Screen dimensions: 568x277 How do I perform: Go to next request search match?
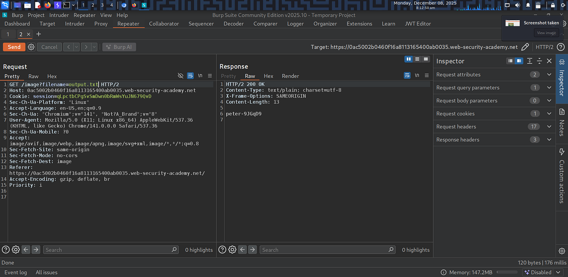pyautogui.click(x=36, y=250)
